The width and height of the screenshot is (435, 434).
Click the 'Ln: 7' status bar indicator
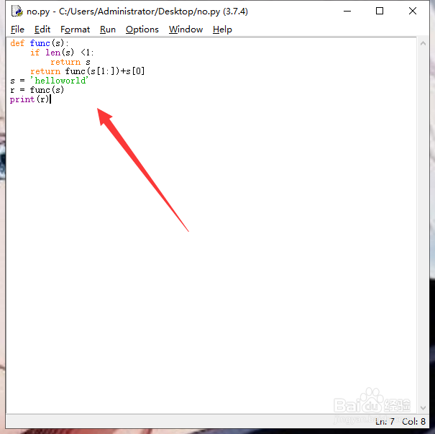coord(385,422)
